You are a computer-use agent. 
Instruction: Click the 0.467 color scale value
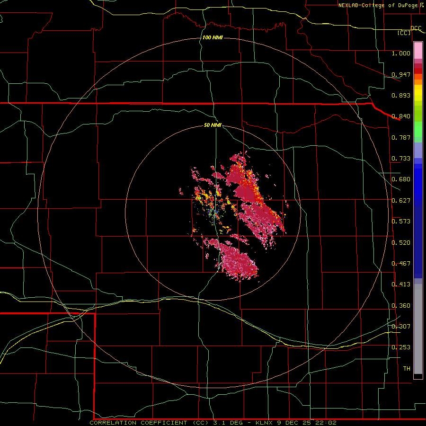(x=401, y=264)
